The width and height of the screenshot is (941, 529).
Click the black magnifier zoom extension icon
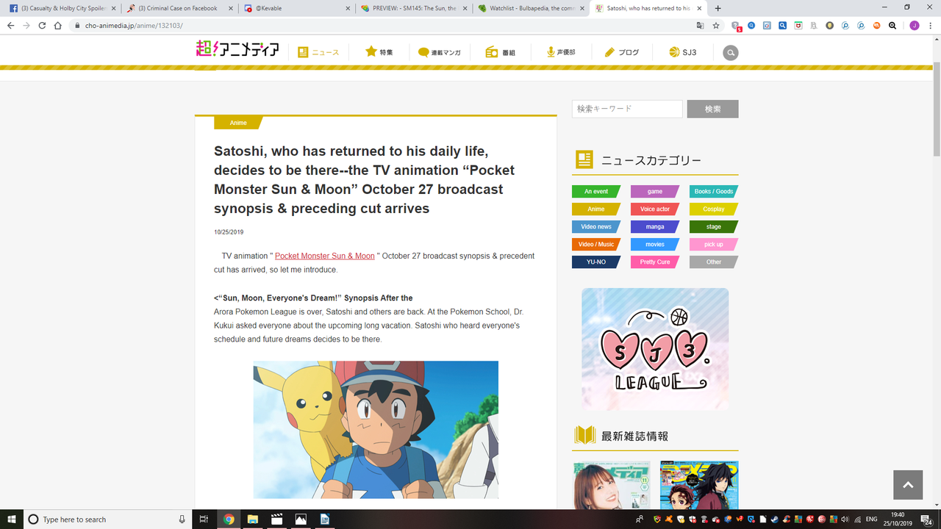pyautogui.click(x=892, y=25)
